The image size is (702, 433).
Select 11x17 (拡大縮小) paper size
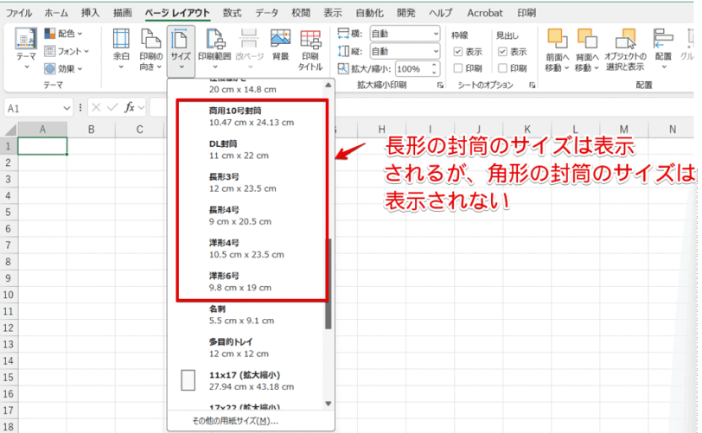point(246,380)
